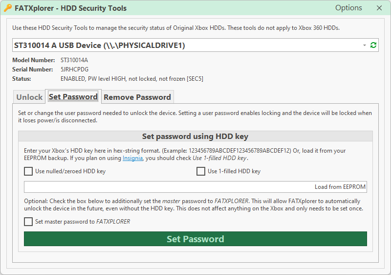
Task: Expand the drive selection dropdown arrow
Action: coord(364,45)
